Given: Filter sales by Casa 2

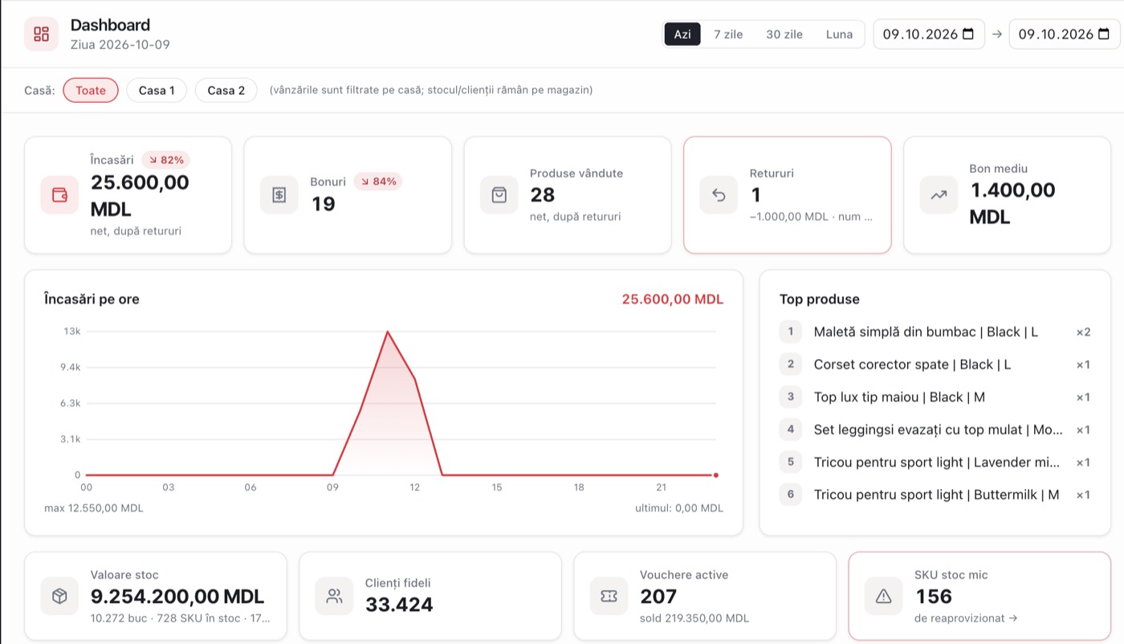Looking at the screenshot, I should coord(226,90).
